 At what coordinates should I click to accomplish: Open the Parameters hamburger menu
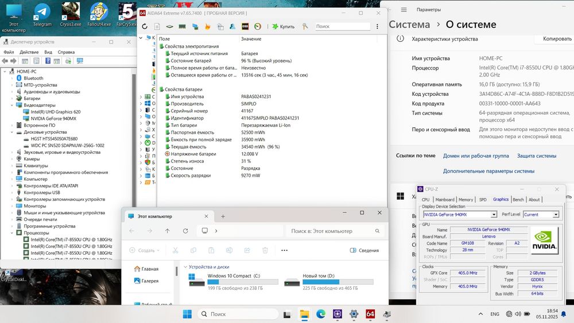click(x=404, y=10)
